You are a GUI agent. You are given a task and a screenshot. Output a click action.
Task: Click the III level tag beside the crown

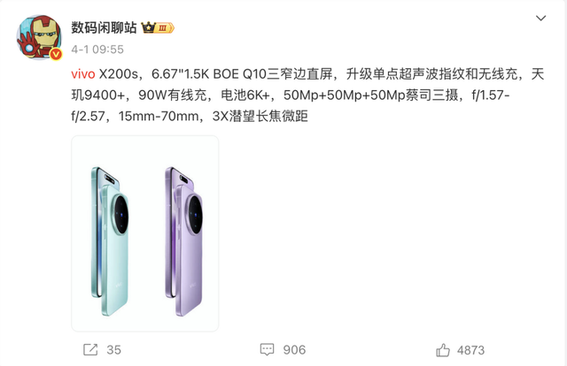click(165, 27)
